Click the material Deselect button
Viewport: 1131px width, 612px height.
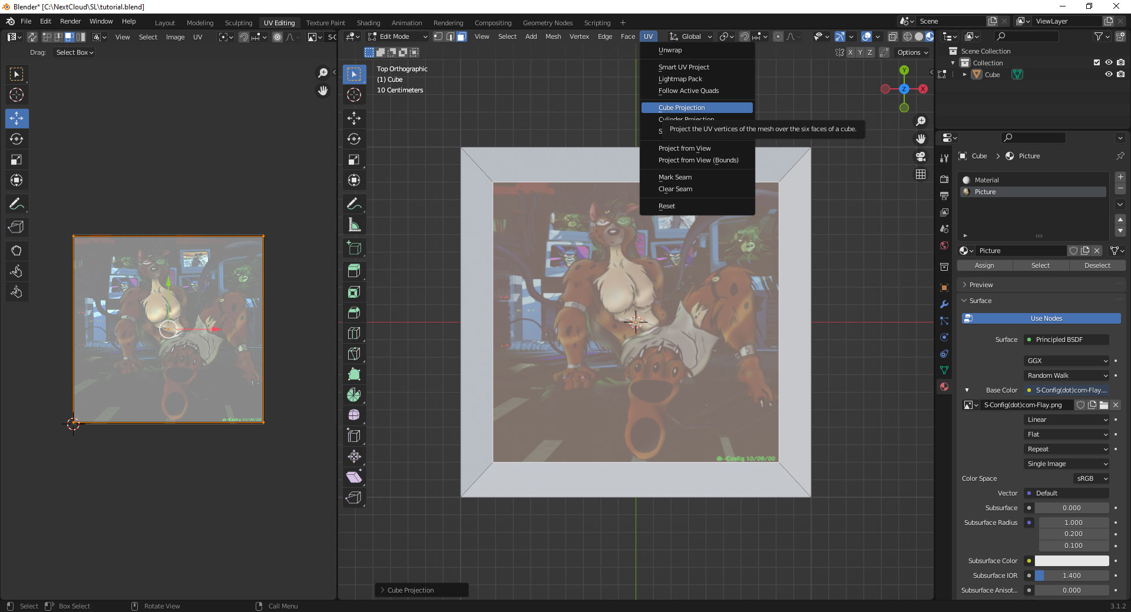[1097, 265]
